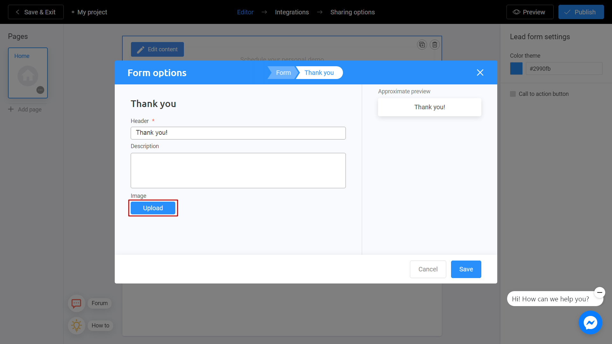Click the Save button in form options

tap(466, 269)
